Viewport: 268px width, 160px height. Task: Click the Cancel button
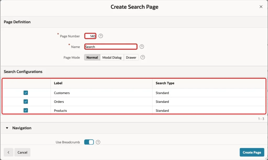pyautogui.click(x=23, y=152)
